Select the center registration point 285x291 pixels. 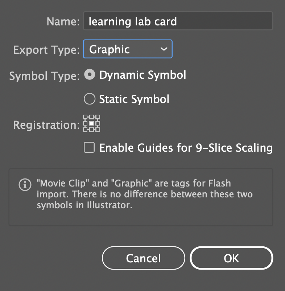coord(91,123)
